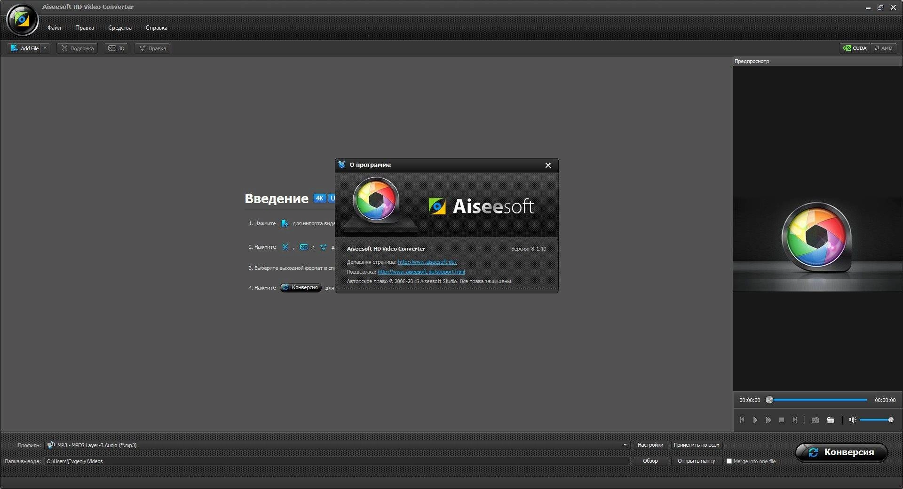Click the effects icon in introduction step 2
Viewport: 903px width, 489px height.
pyautogui.click(x=324, y=247)
